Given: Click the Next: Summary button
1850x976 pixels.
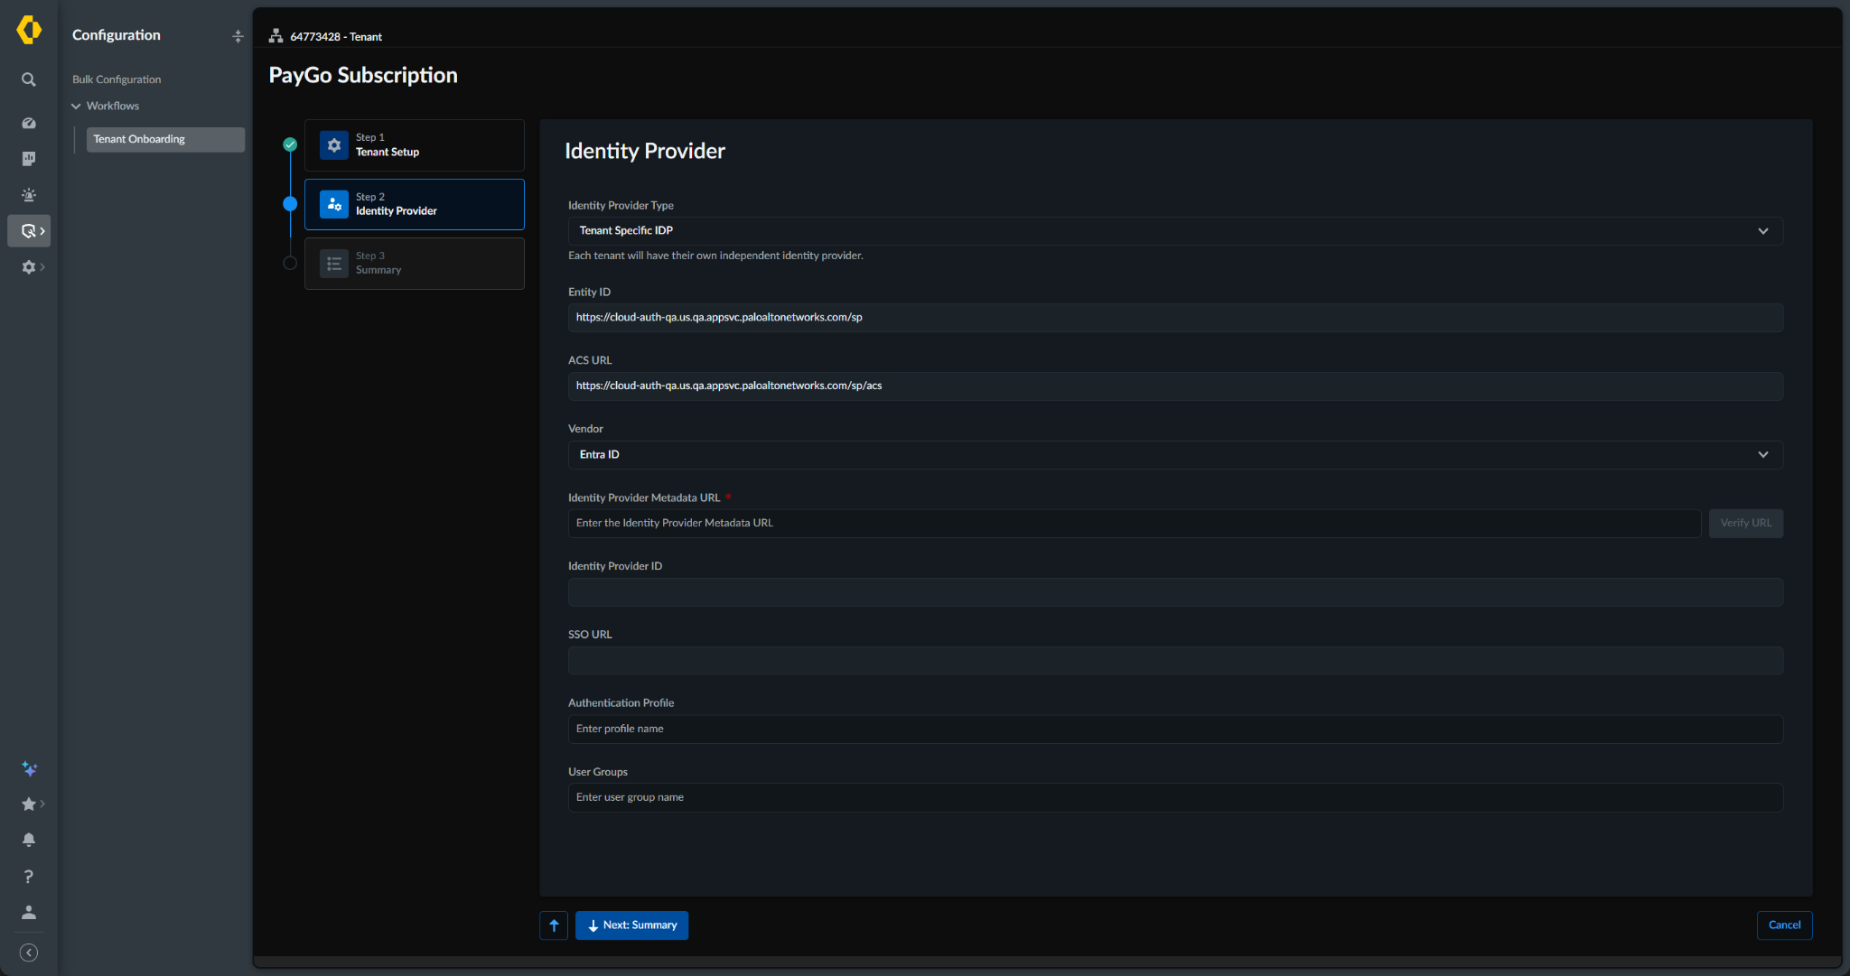Looking at the screenshot, I should (631, 925).
